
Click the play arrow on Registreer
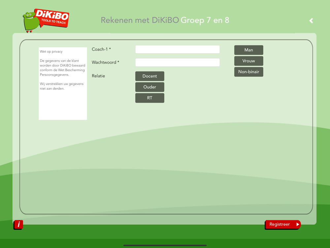[298, 225]
